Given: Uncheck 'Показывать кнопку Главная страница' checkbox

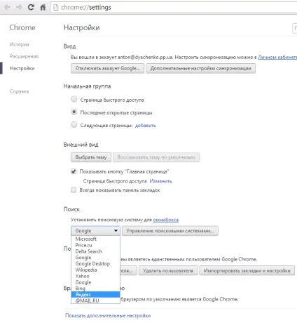Looking at the screenshot, I should coord(74,171).
